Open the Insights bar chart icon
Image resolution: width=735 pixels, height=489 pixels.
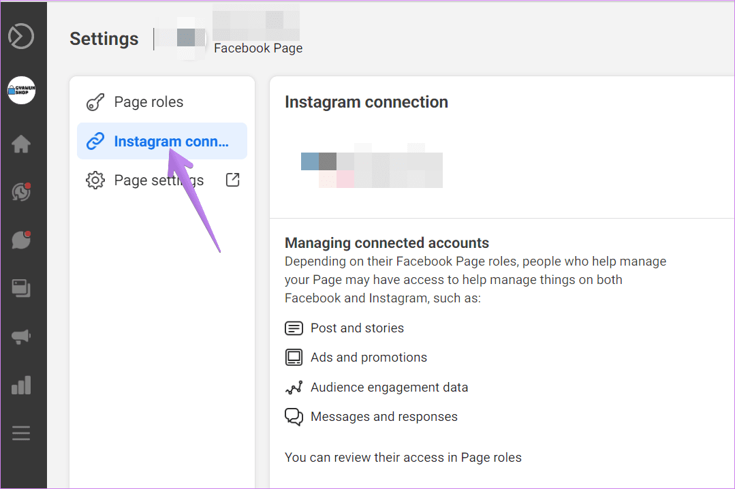click(x=21, y=385)
